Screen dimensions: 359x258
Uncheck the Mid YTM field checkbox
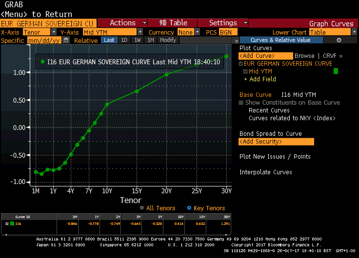pyautogui.click(x=245, y=72)
